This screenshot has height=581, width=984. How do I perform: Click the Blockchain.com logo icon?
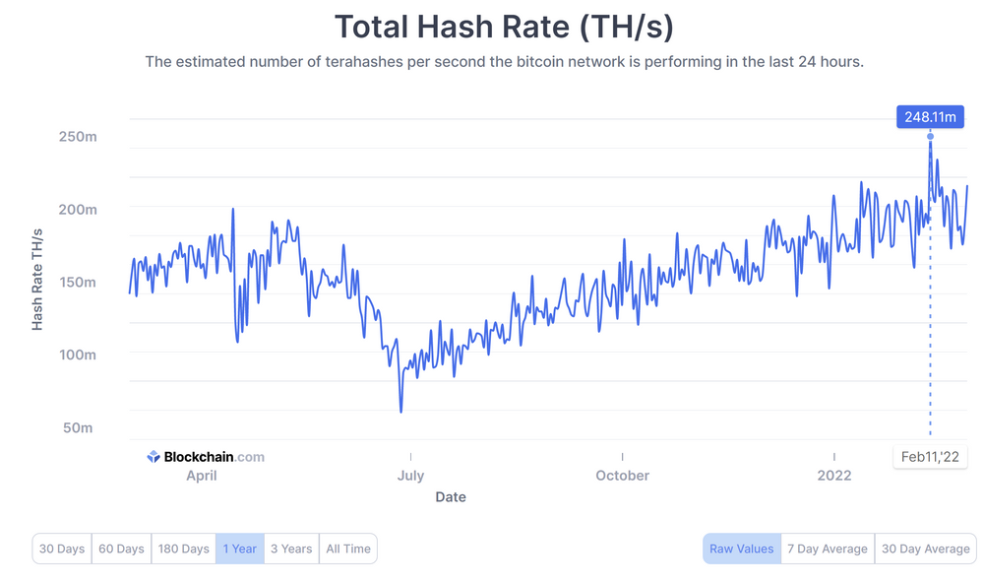pyautogui.click(x=153, y=456)
